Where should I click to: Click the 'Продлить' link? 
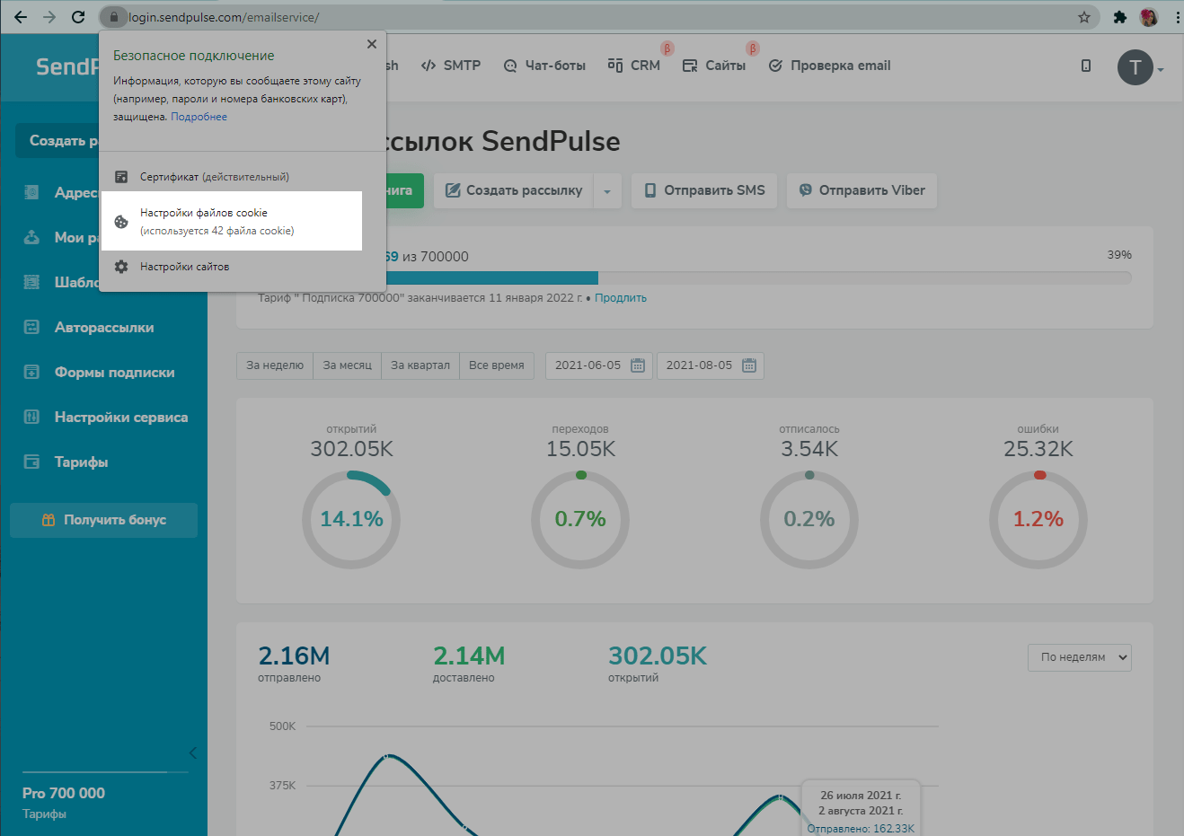621,298
